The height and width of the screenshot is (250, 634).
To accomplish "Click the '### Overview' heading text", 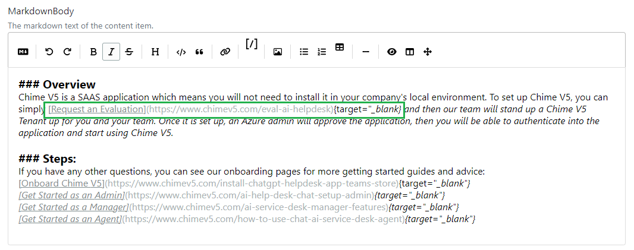I will [x=57, y=84].
